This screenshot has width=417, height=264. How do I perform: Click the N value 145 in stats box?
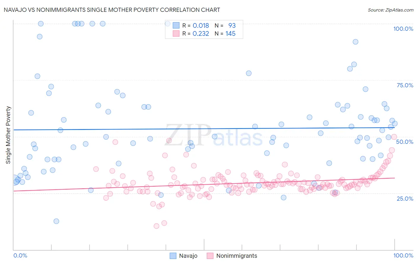click(230, 33)
